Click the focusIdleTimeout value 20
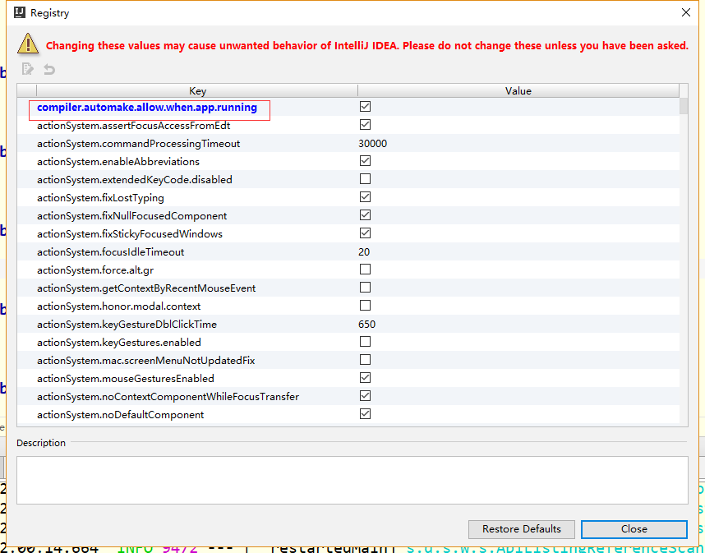 click(x=364, y=251)
